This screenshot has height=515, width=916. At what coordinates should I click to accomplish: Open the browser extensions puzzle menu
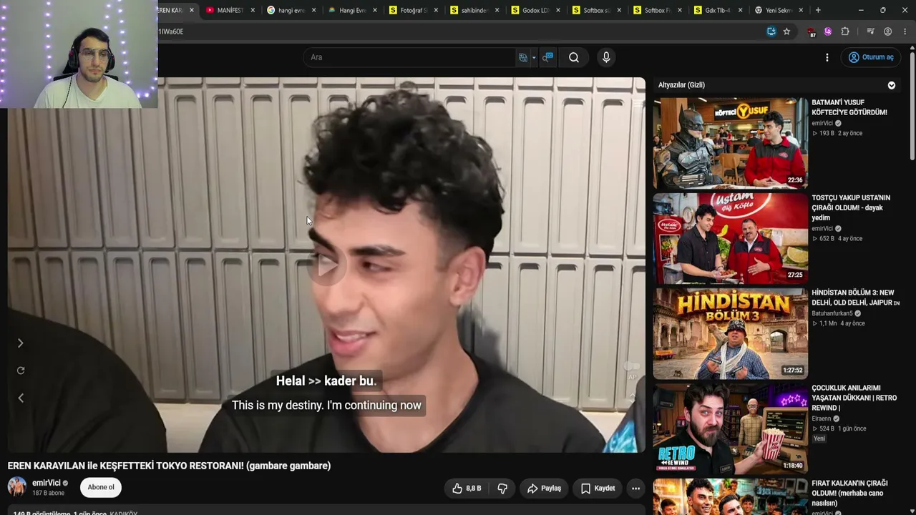click(x=845, y=31)
